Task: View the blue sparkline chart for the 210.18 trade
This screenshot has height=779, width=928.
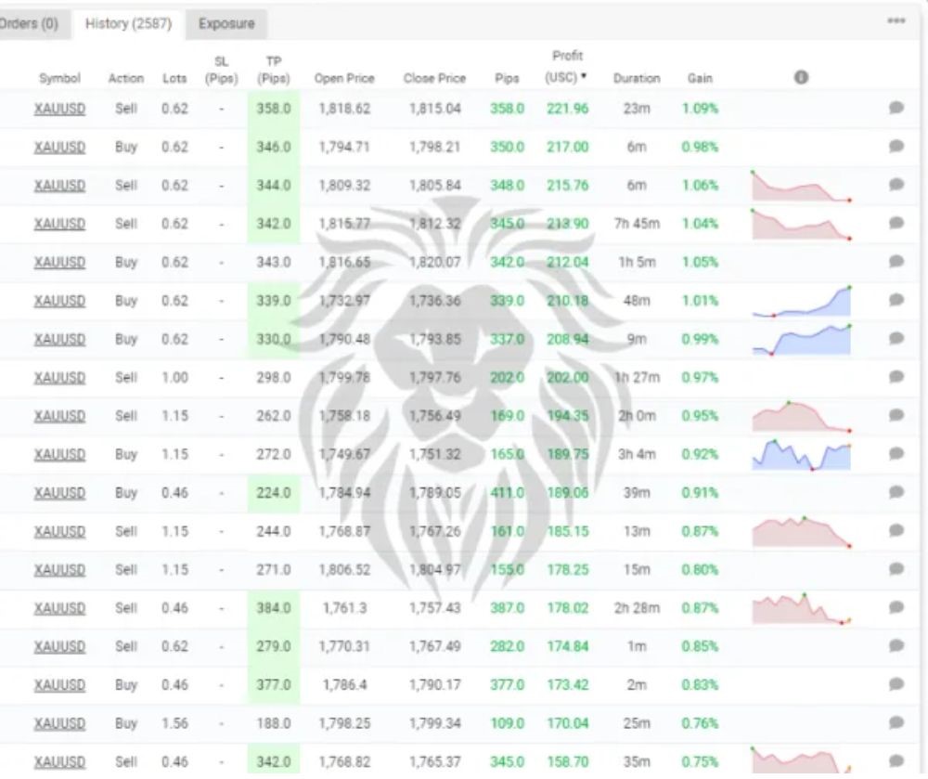Action: tap(802, 301)
